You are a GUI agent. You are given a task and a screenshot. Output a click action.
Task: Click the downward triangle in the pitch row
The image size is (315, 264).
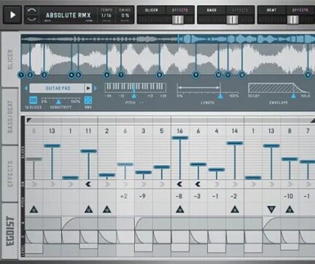pos(271,209)
